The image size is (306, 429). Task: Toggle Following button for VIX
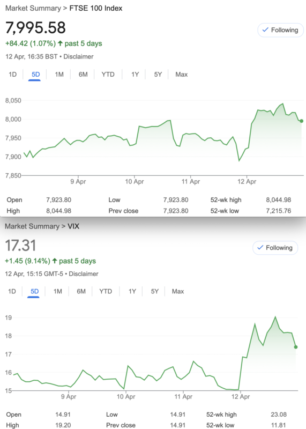(275, 248)
